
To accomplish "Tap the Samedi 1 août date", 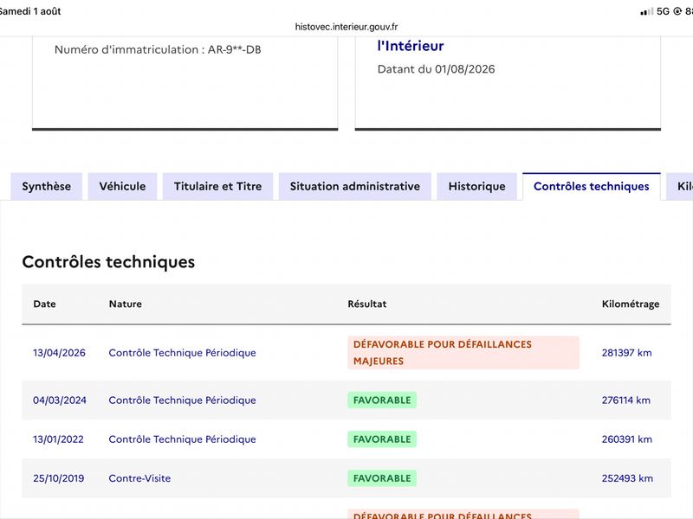I will 30,11.
